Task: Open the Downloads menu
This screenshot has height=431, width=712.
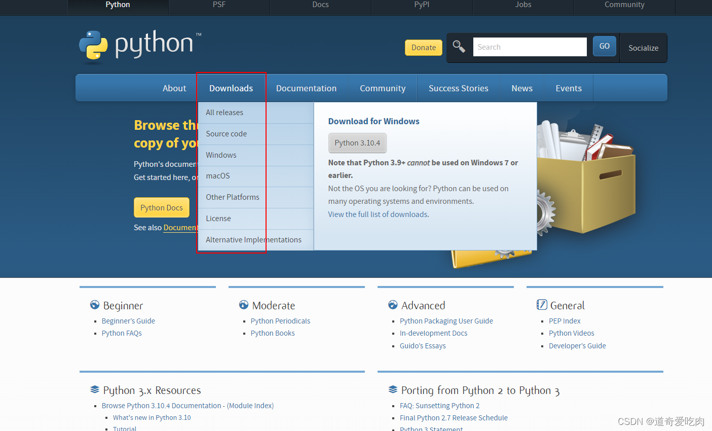Action: [x=231, y=88]
